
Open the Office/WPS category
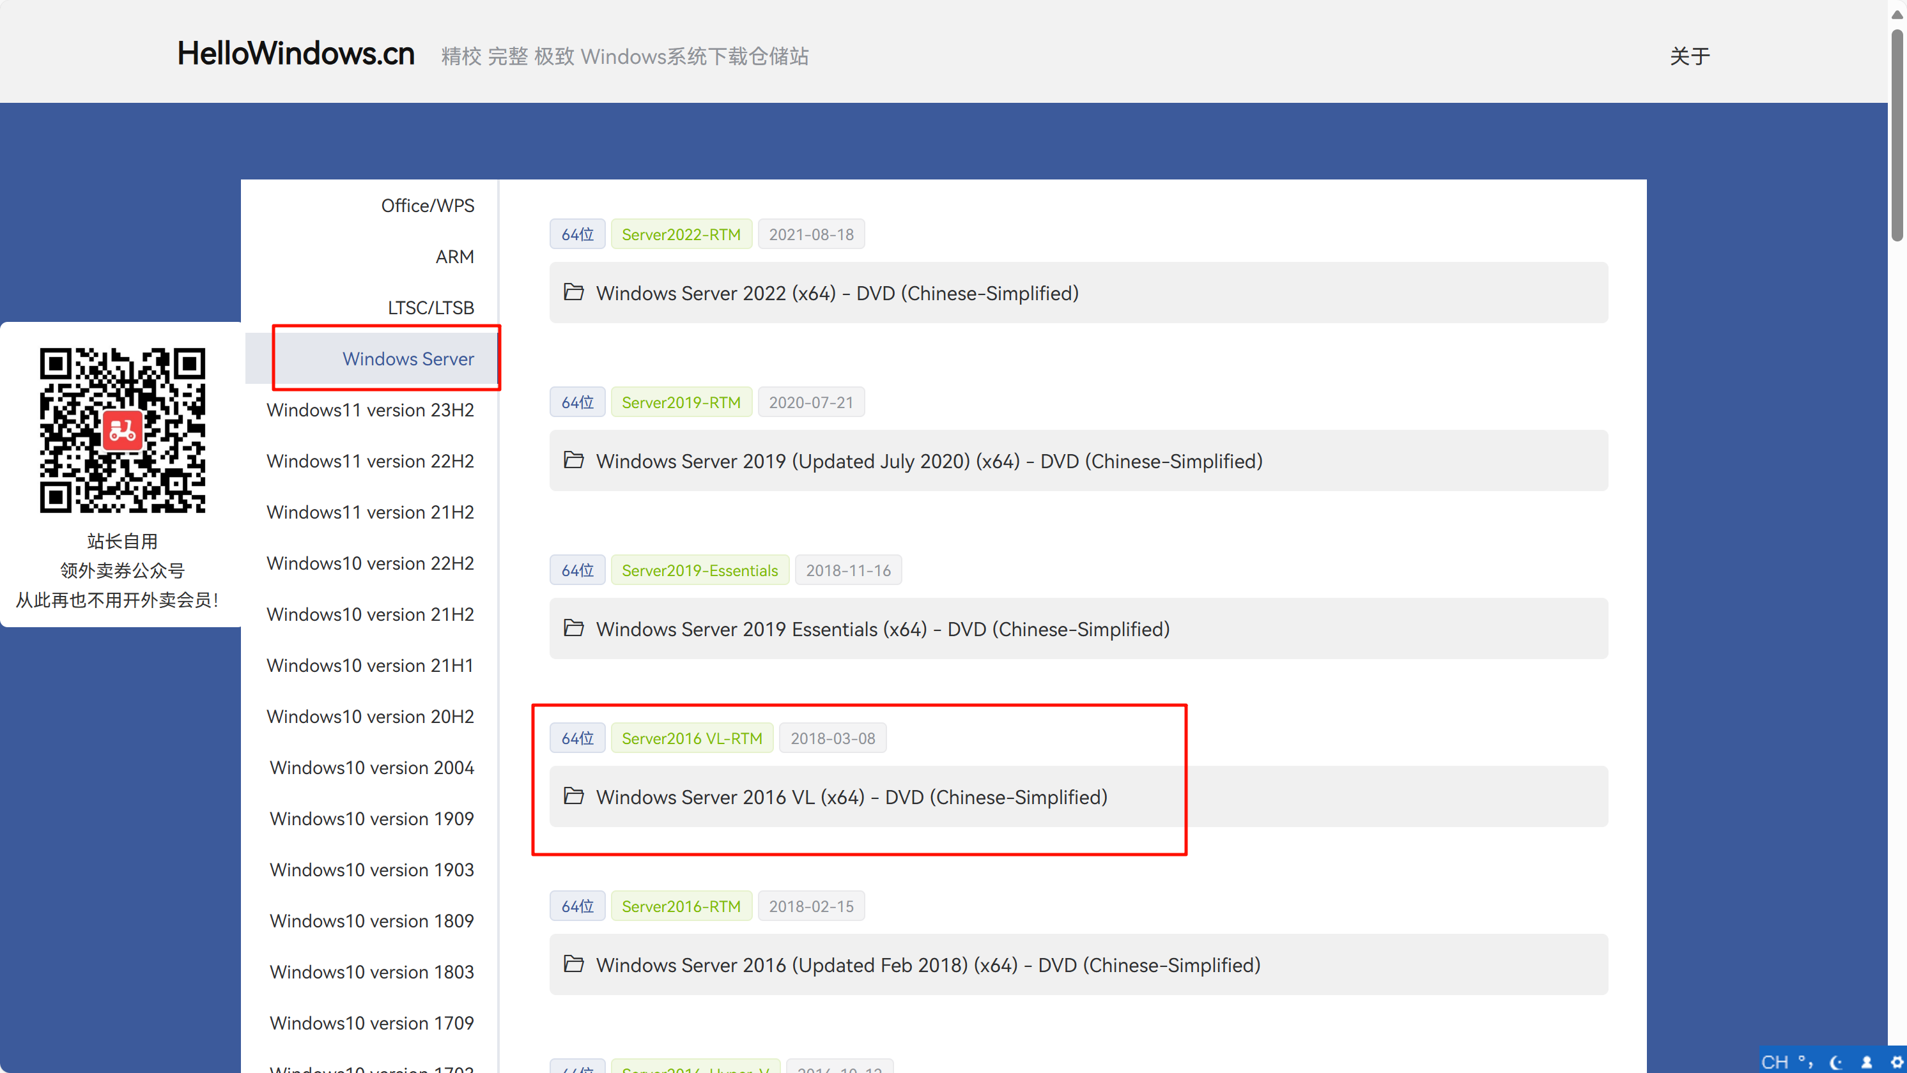(x=428, y=205)
